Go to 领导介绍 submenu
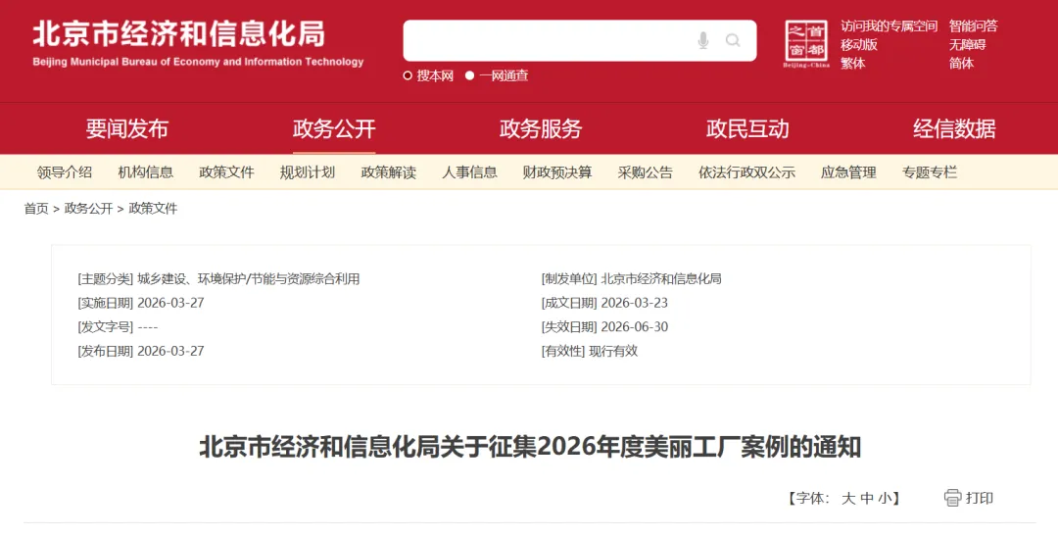Viewport: 1058px width, 536px height. [x=65, y=172]
